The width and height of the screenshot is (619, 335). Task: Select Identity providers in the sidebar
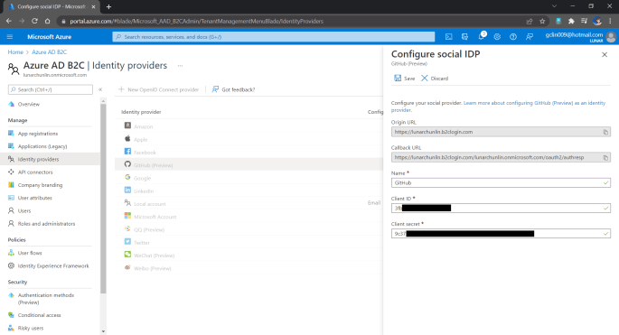[x=38, y=159]
